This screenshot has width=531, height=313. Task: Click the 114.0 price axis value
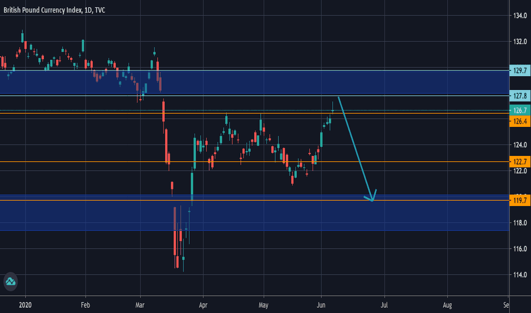point(520,275)
